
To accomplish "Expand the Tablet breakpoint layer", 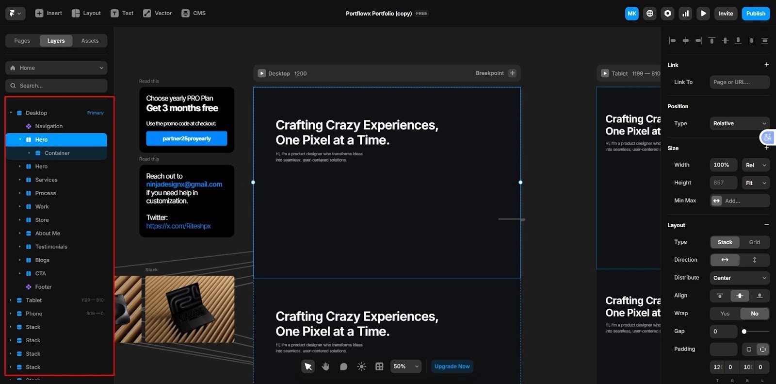I will coord(11,301).
